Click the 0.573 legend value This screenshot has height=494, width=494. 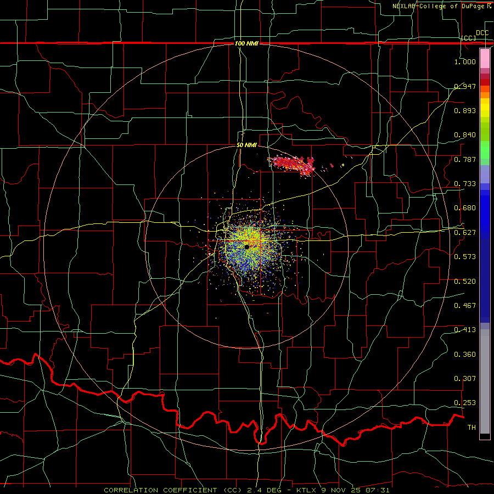[x=465, y=257]
